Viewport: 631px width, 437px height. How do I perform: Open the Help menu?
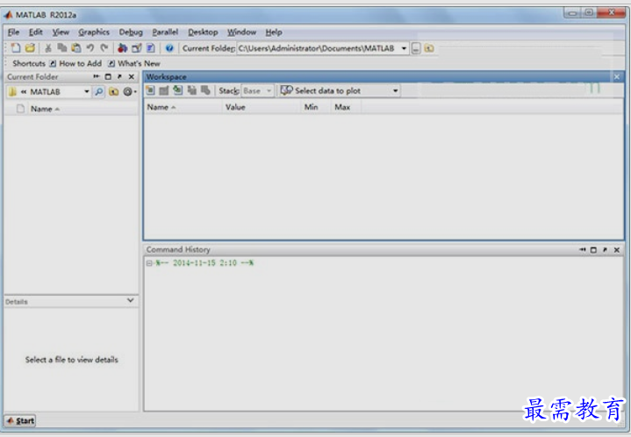(274, 32)
